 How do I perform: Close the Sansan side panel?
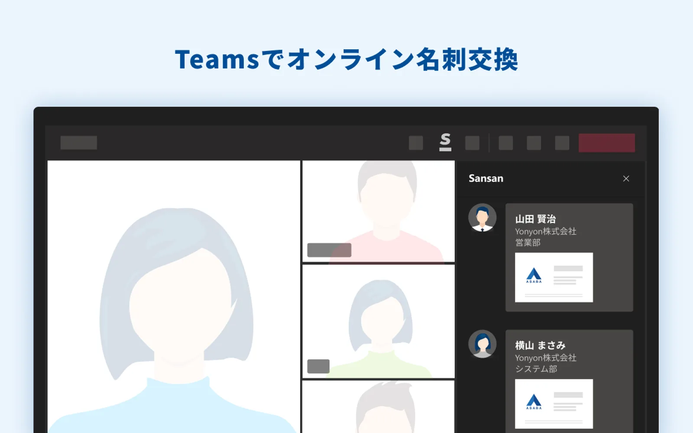[x=626, y=178]
